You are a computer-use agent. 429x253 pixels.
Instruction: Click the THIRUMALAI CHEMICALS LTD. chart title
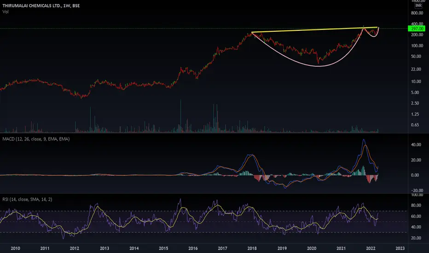41,6
